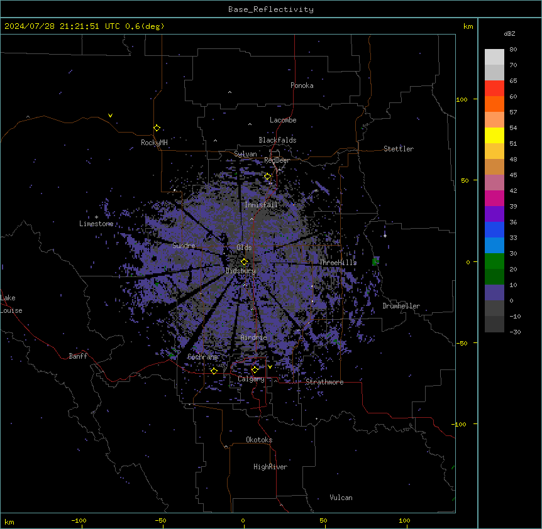The width and height of the screenshot is (542, 529).
Task: Select the Vulcan label
Action: tap(341, 498)
